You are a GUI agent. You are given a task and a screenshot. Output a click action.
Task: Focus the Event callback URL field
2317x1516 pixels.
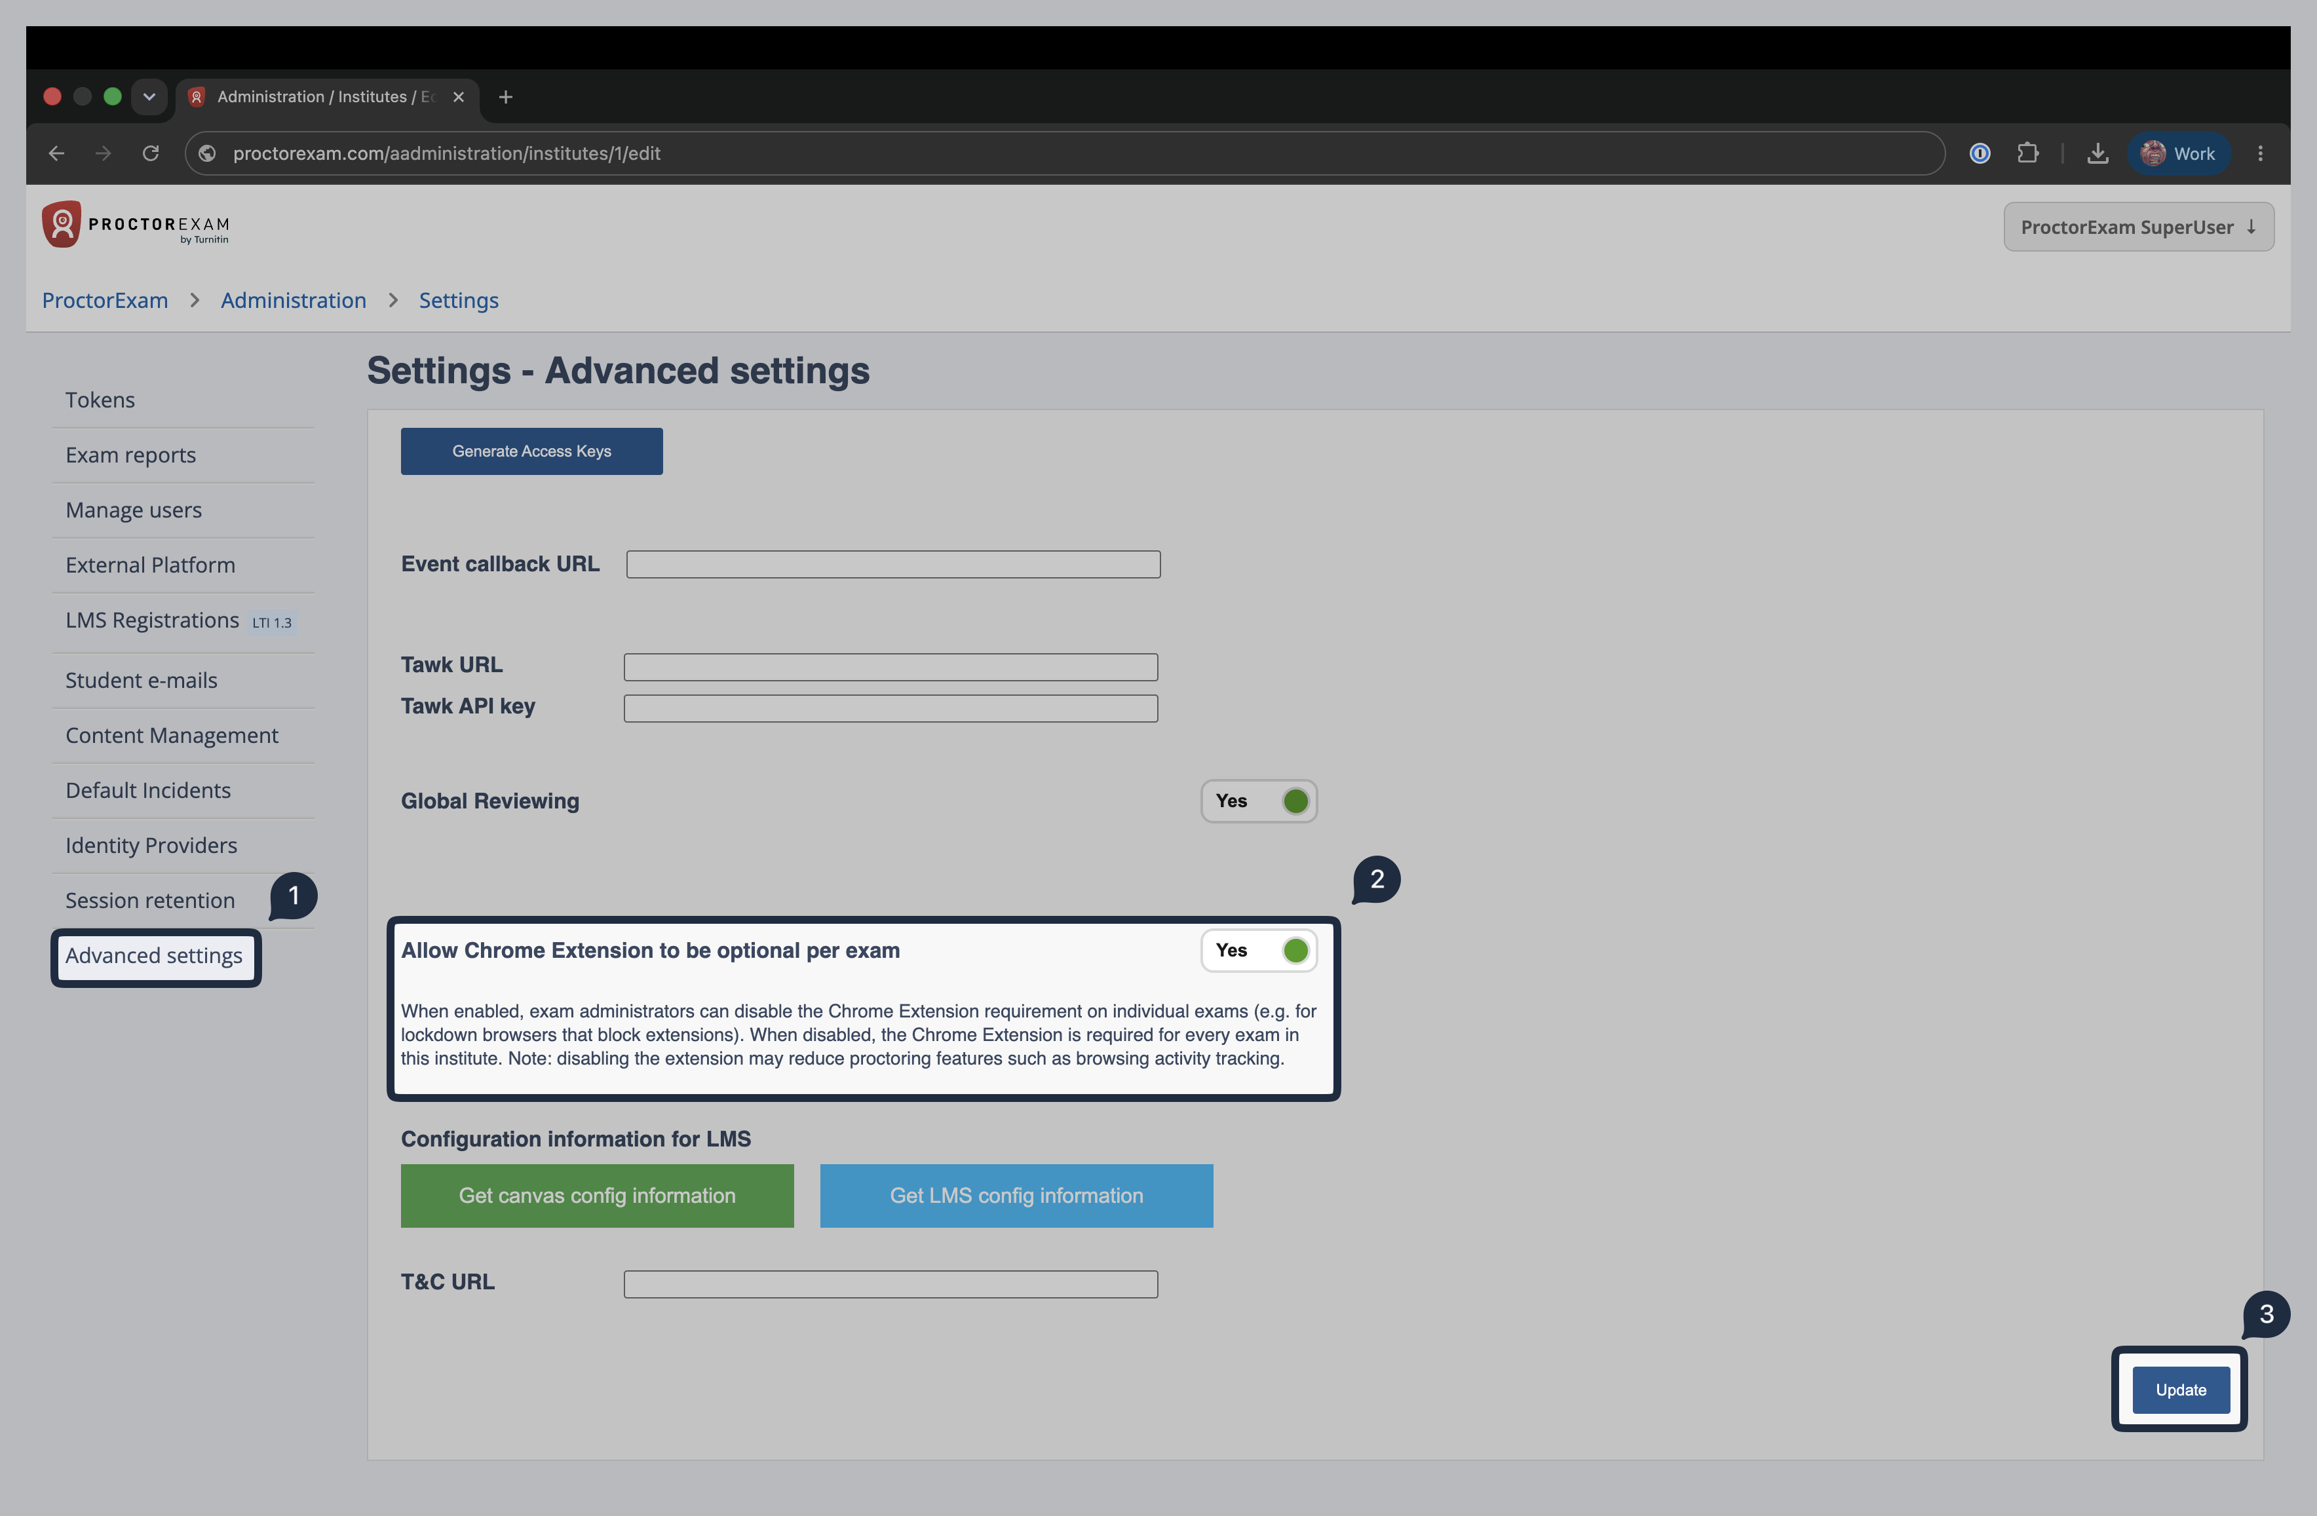892,564
